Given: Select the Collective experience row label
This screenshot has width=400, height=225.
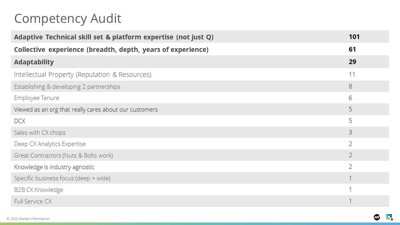Looking at the screenshot, I should coord(111,49).
